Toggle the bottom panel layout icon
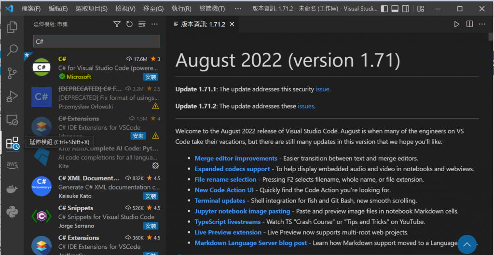Viewport: 494px width, 255px height. [x=395, y=9]
